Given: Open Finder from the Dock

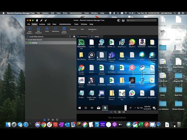Looking at the screenshot, I should (8, 125).
